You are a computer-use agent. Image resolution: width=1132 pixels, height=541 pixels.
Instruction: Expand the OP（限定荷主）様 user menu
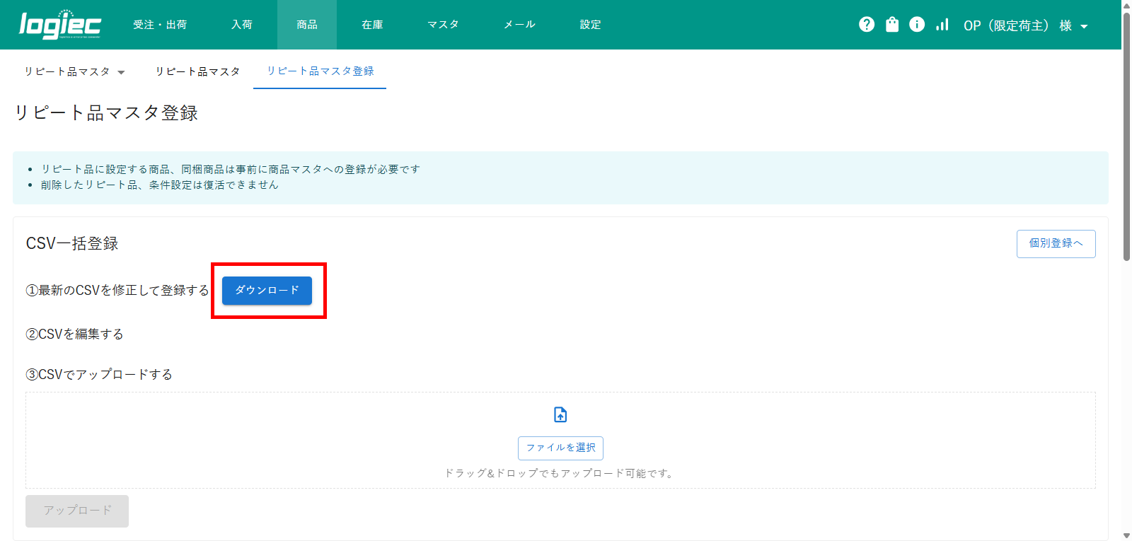(x=1025, y=25)
